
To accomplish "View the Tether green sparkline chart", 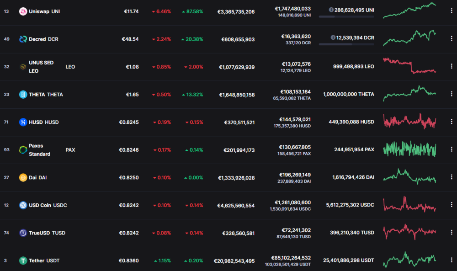I will [x=409, y=260].
